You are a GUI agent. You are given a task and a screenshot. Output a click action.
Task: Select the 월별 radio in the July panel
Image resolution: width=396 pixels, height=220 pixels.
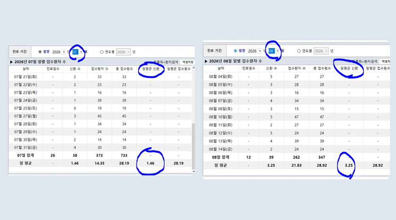coord(40,52)
